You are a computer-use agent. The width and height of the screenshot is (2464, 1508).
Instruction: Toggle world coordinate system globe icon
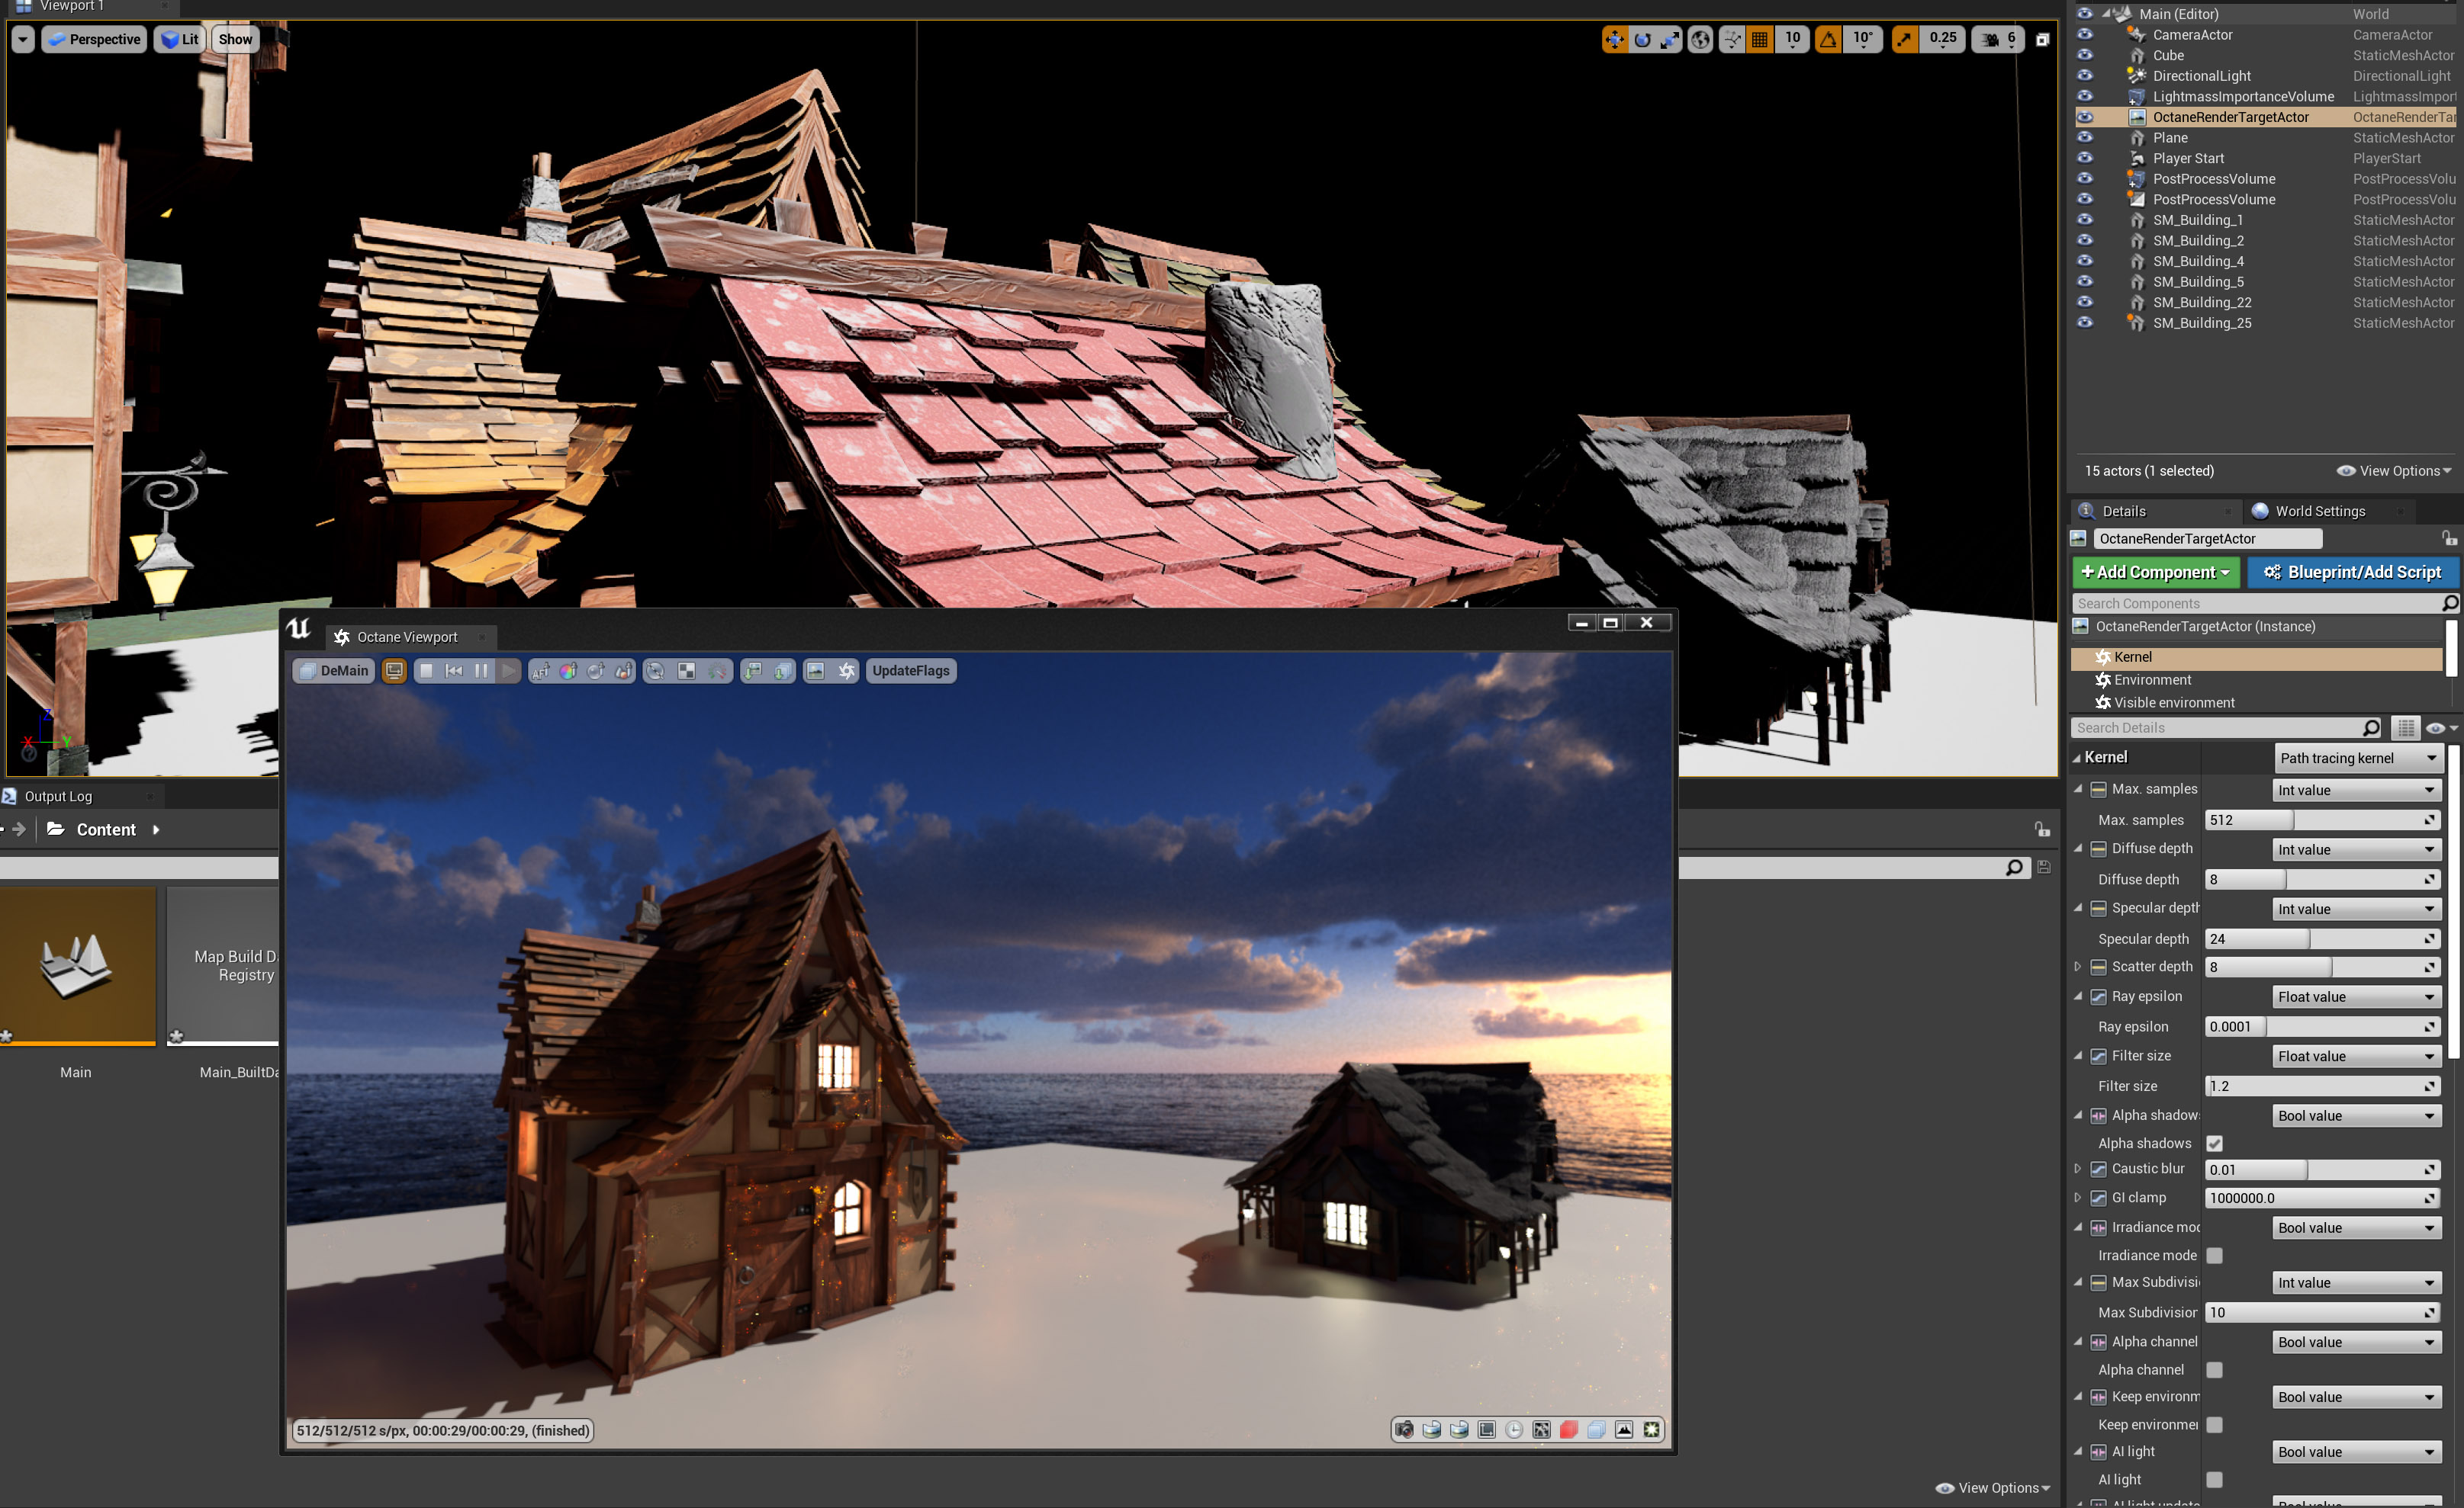tap(1700, 39)
